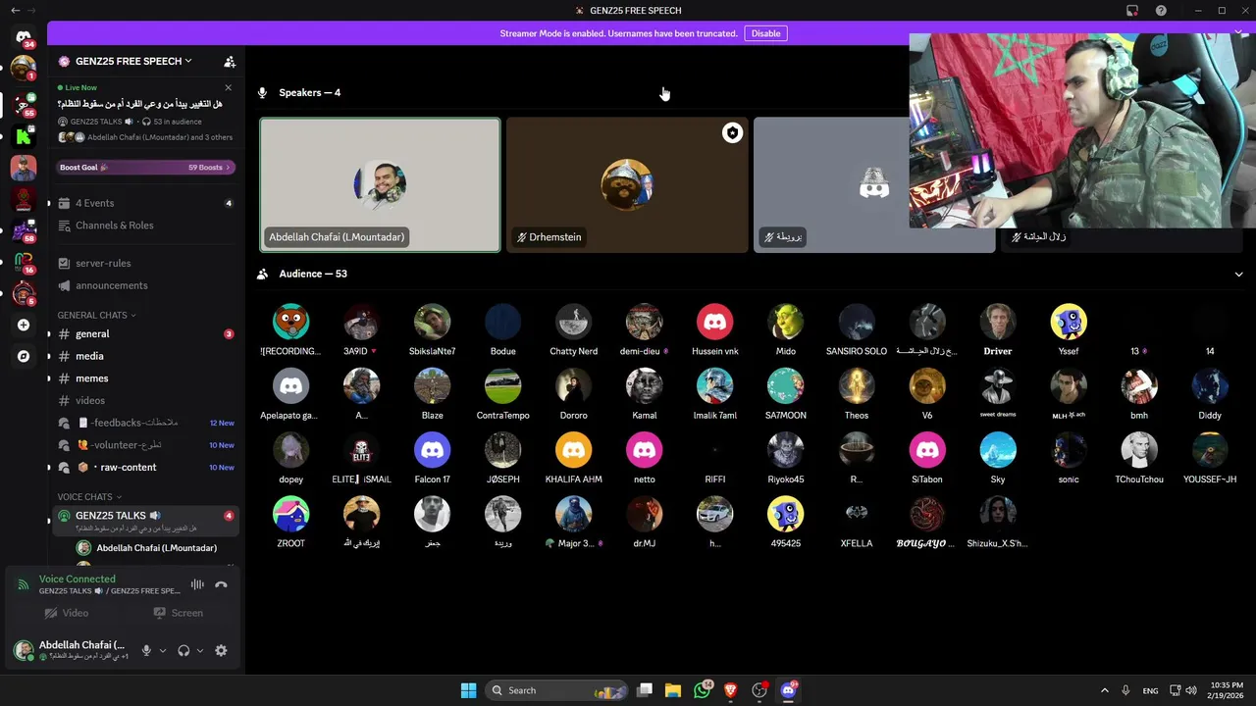The width and height of the screenshot is (1256, 706).
Task: Click audience member 495425 avatar
Action: pos(785,514)
